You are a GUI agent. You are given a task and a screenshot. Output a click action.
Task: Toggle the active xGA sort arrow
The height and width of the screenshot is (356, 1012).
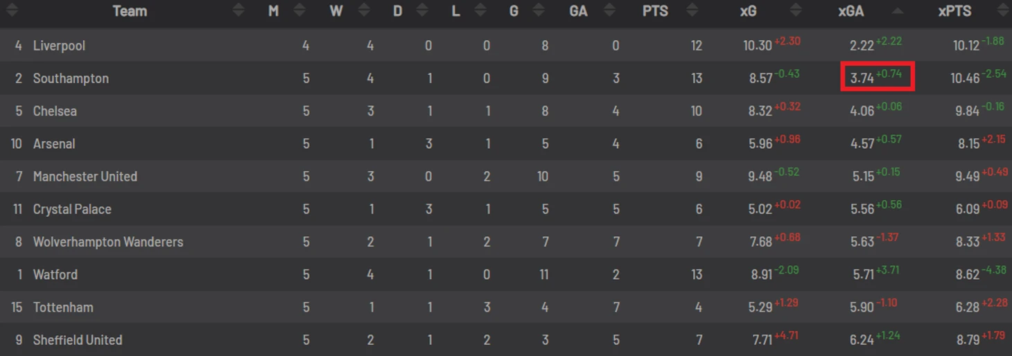point(898,11)
